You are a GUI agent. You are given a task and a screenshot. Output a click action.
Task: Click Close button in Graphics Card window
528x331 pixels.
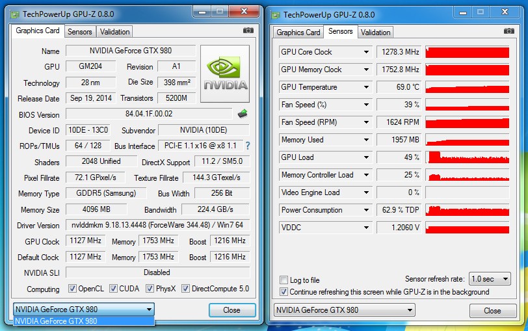point(232,310)
